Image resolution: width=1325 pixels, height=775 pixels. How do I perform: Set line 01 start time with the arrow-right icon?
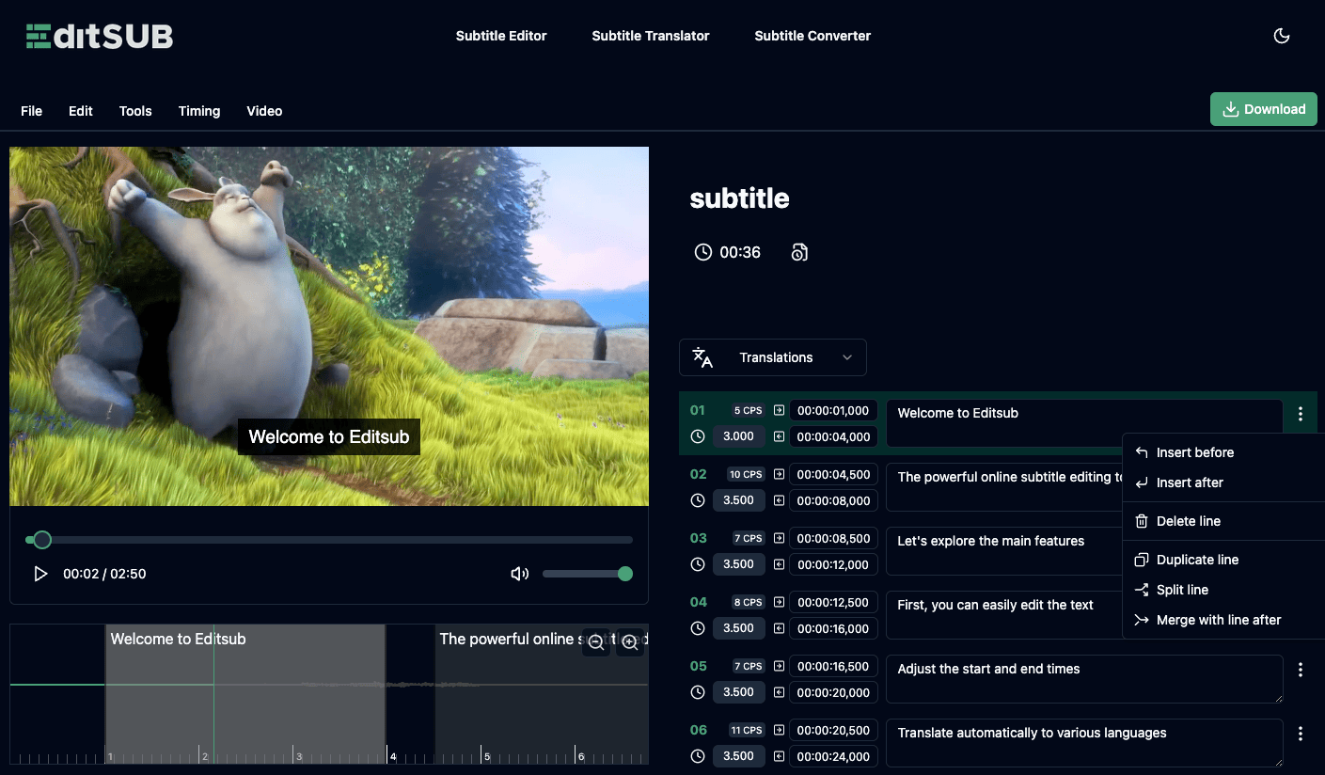779,410
